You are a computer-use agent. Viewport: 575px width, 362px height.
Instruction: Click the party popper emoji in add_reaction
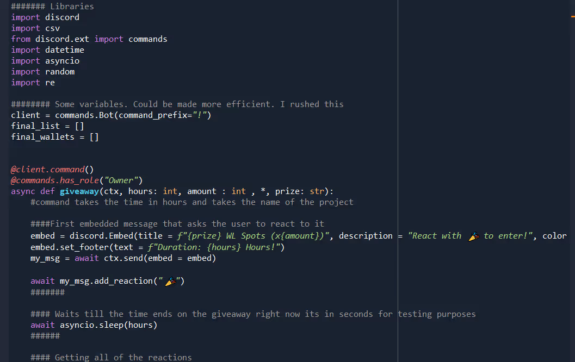[x=171, y=281]
